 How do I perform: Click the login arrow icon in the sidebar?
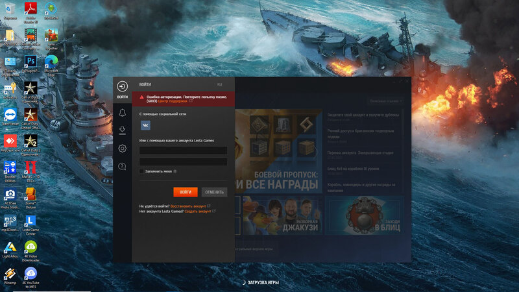(x=122, y=86)
